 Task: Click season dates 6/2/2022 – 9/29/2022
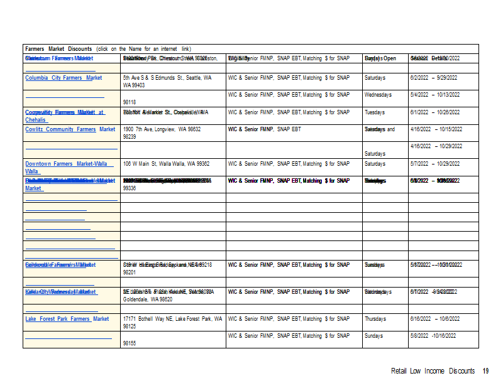434,78
